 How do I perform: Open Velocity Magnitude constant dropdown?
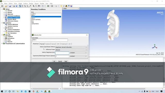(78, 53)
